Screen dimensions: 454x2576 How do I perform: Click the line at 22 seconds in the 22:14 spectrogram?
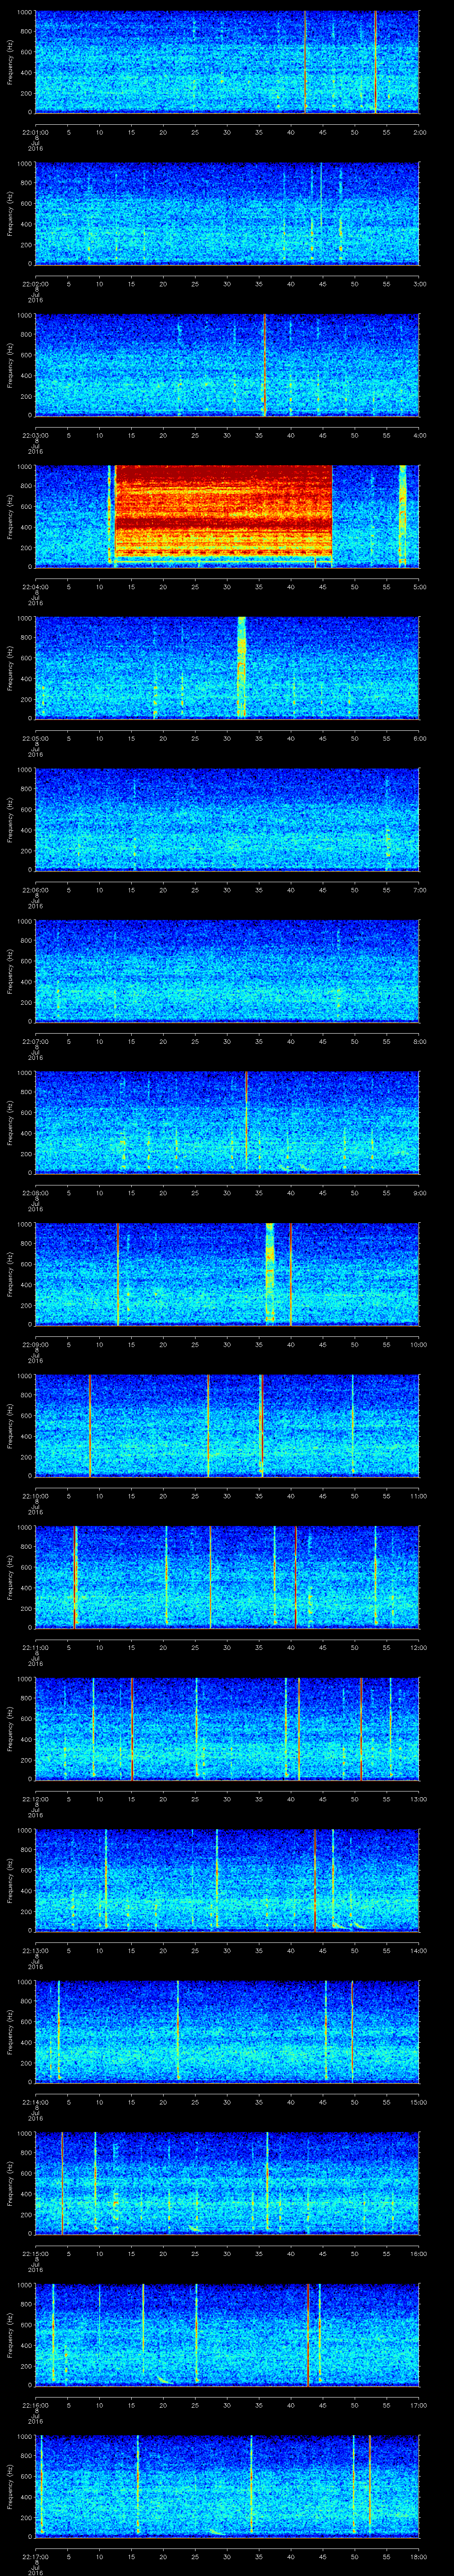178,2032
